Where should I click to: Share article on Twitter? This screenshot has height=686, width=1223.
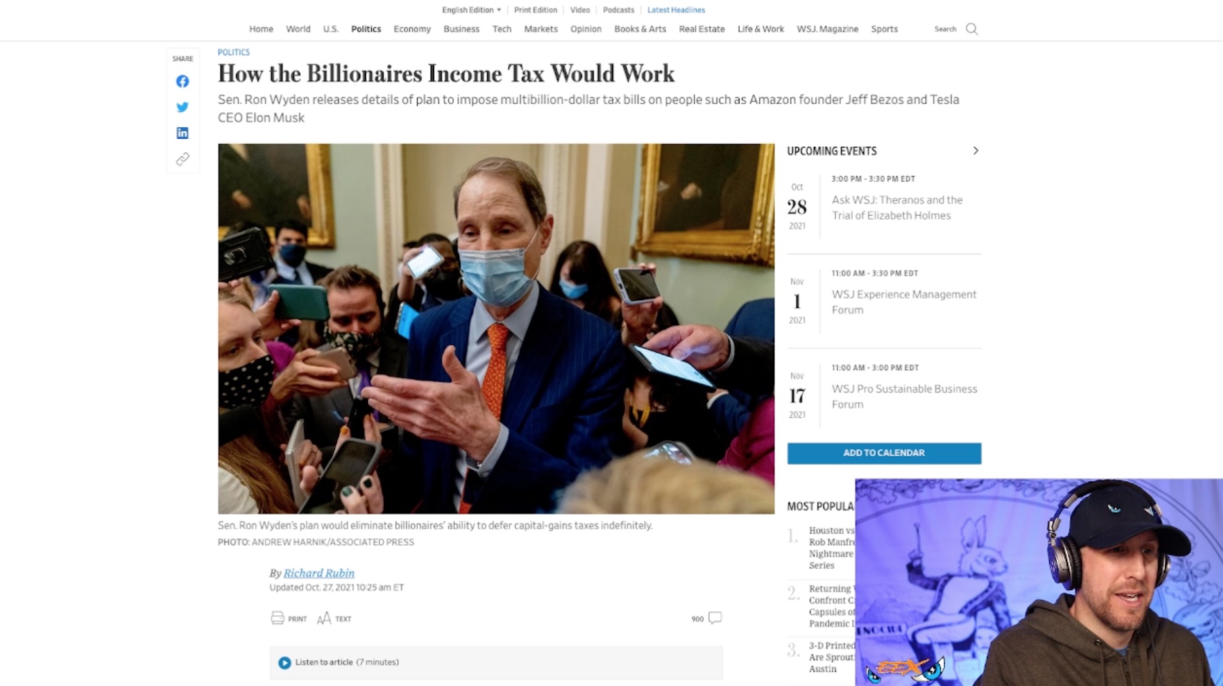point(182,107)
